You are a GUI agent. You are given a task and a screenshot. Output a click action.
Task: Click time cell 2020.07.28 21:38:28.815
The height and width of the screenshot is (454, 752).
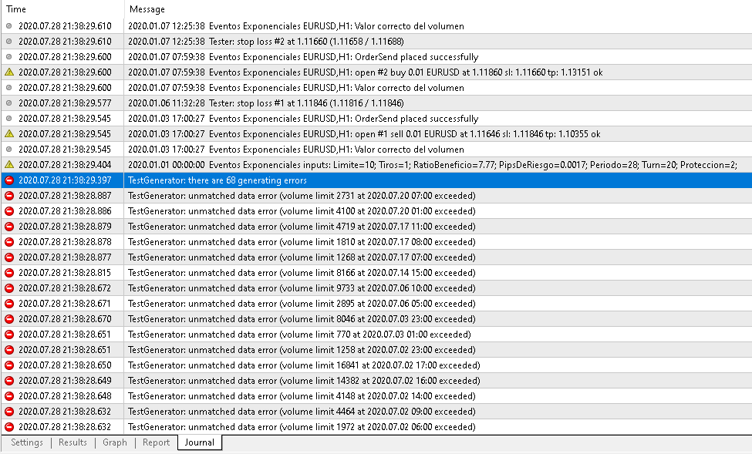(65, 273)
